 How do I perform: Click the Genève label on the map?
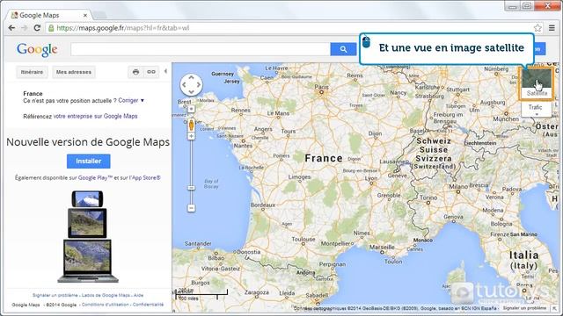[x=397, y=176]
